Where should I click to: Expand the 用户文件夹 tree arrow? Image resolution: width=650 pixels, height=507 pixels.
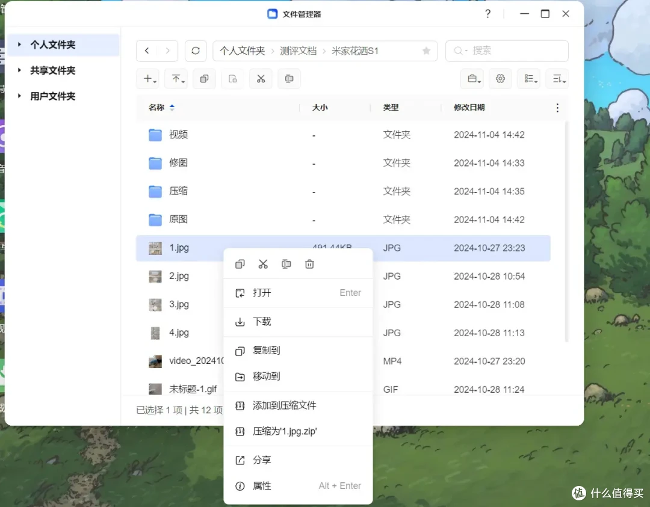click(x=19, y=96)
